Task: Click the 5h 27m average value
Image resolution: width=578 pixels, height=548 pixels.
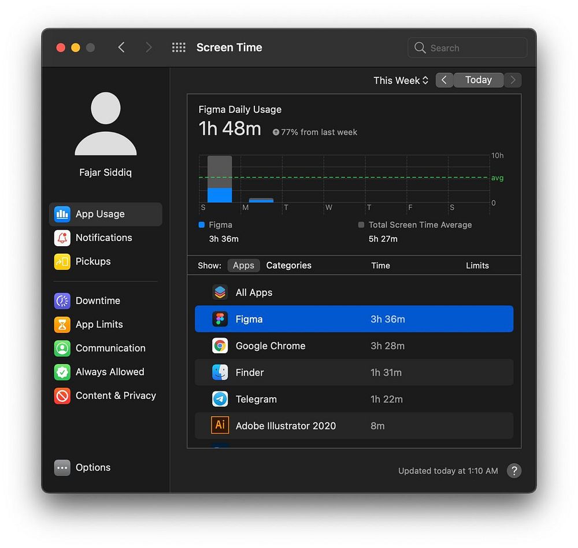Action: click(383, 239)
